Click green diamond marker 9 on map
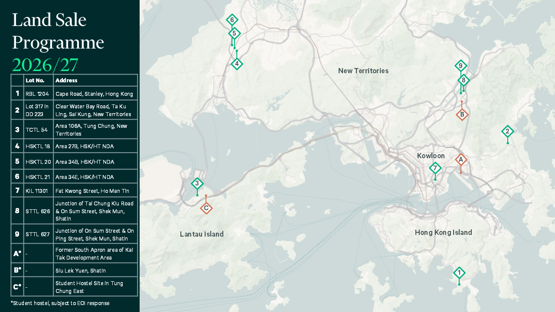The width and height of the screenshot is (555, 312). point(460,66)
